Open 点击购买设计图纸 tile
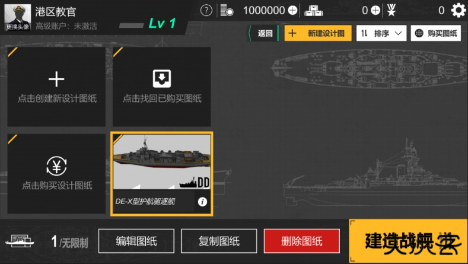Screen dimensions: 468x264 point(56,173)
